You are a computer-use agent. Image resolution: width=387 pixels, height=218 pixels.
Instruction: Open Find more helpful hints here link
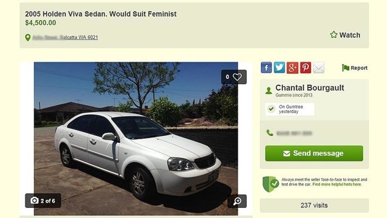point(337,184)
